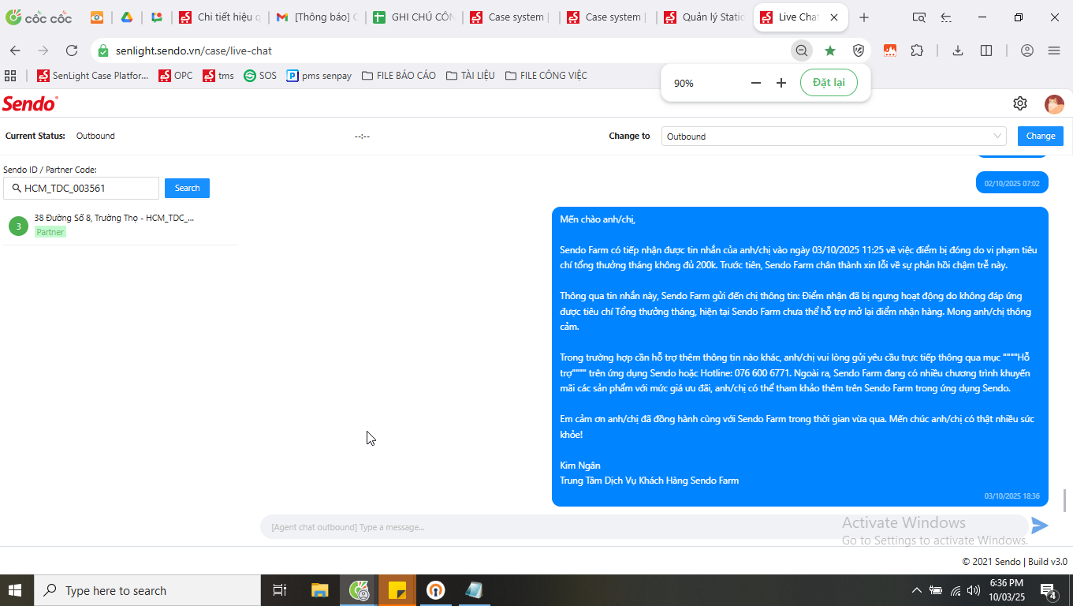This screenshot has height=606, width=1073.
Task: Expand the TÀI LIỆU bookmark folder
Action: pyautogui.click(x=471, y=76)
